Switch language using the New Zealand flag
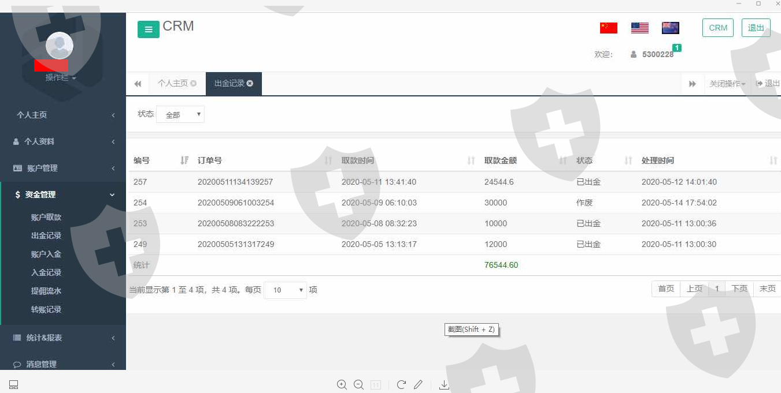This screenshot has width=781, height=393. (671, 28)
